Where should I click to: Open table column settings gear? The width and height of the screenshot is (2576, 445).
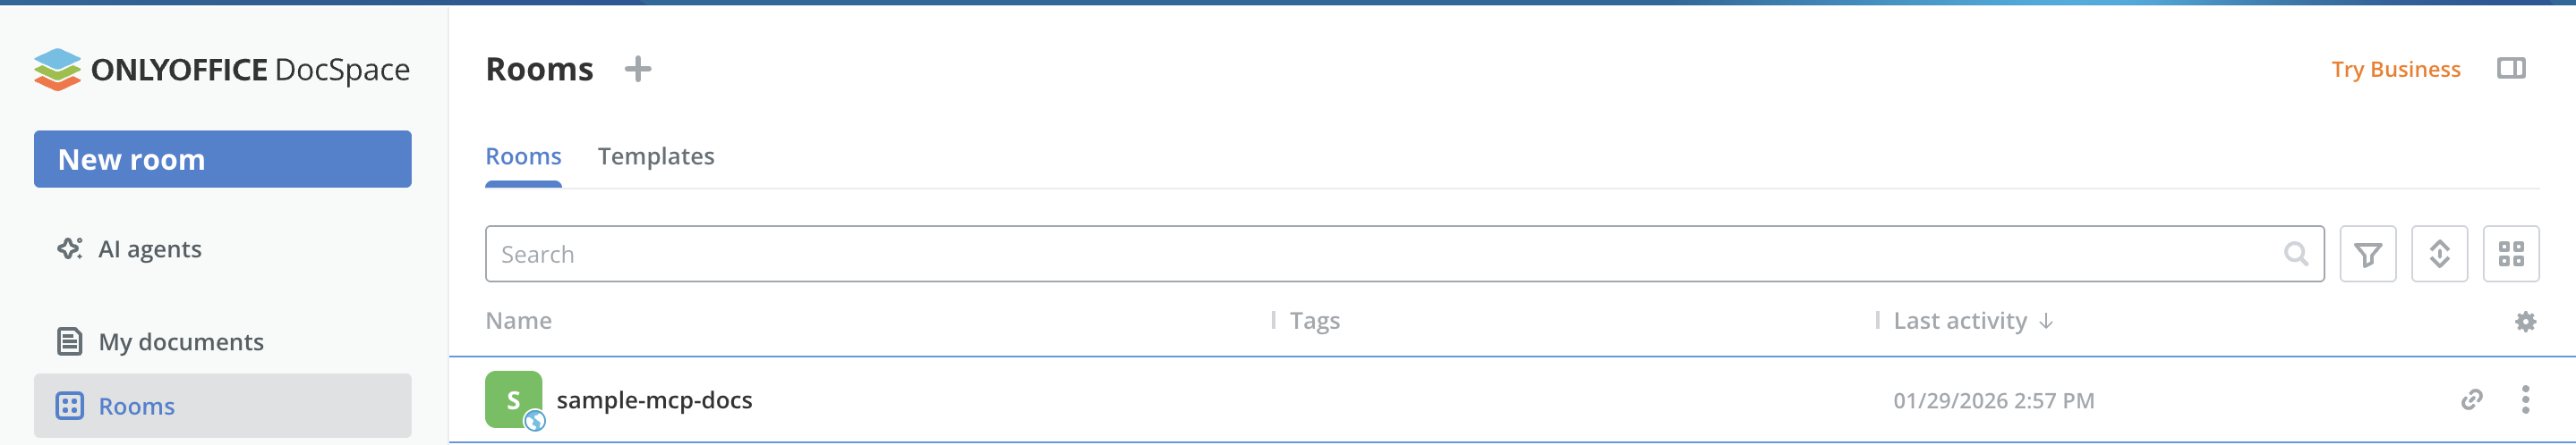(x=2525, y=322)
